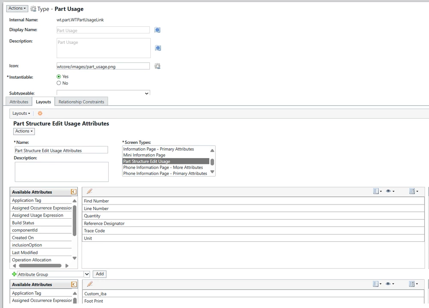Image resolution: width=429 pixels, height=308 pixels.
Task: Click the Icon path input field
Action: tap(103, 66)
